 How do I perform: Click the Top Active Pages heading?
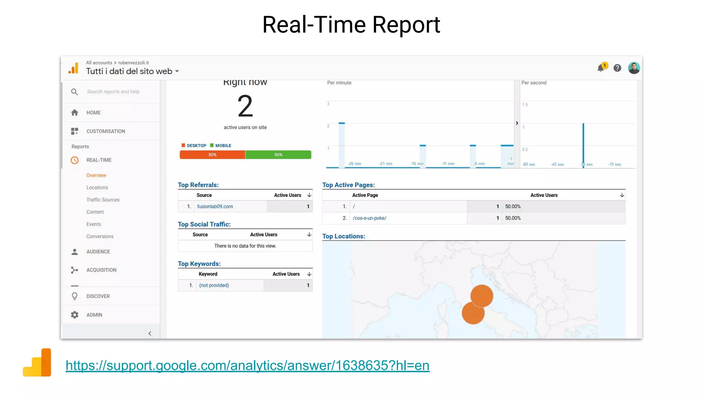pyautogui.click(x=348, y=185)
